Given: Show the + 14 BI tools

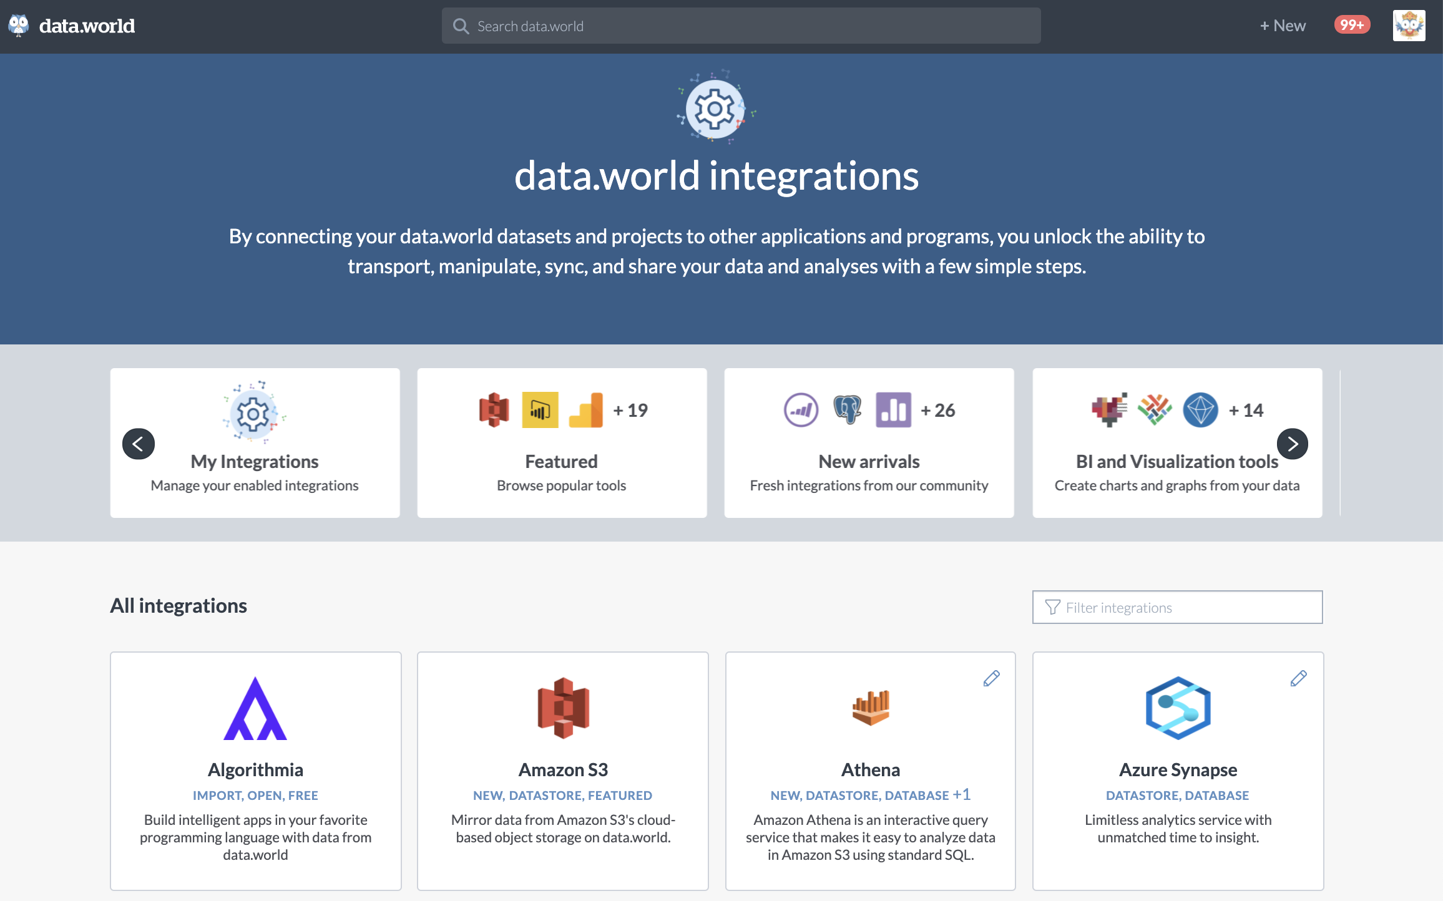Looking at the screenshot, I should coord(1246,410).
